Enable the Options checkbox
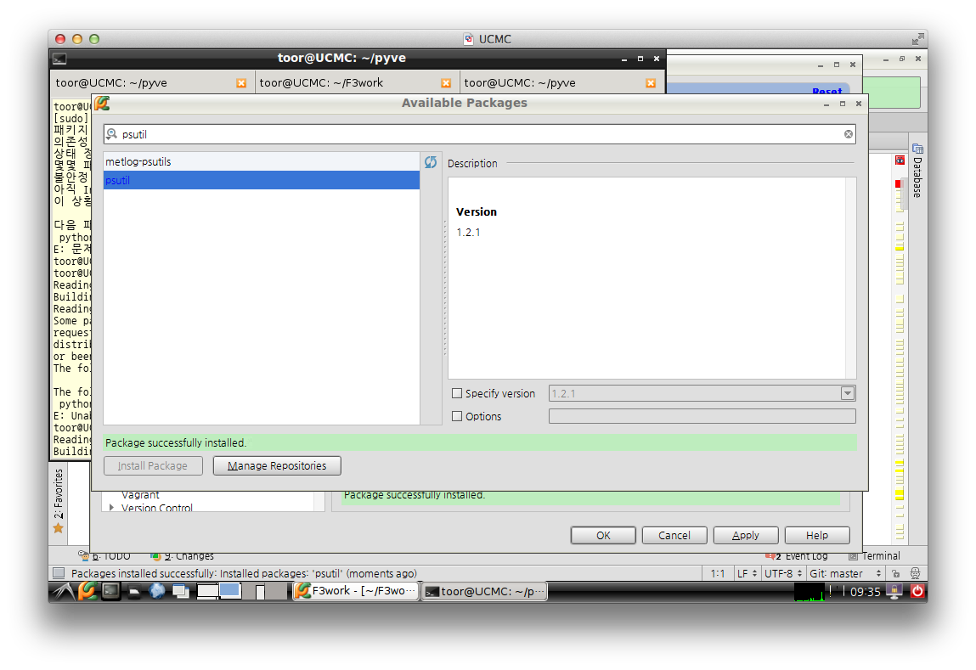This screenshot has width=976, height=670. point(457,416)
